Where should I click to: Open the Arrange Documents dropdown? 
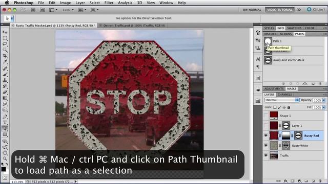(82, 10)
